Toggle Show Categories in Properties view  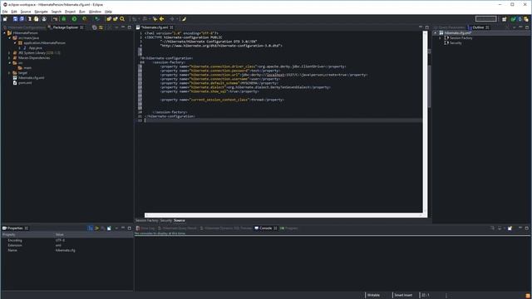tap(91, 228)
